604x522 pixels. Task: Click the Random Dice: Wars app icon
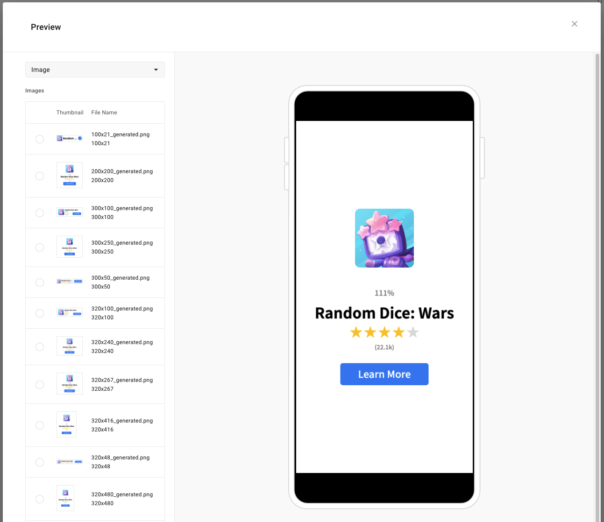pyautogui.click(x=384, y=238)
